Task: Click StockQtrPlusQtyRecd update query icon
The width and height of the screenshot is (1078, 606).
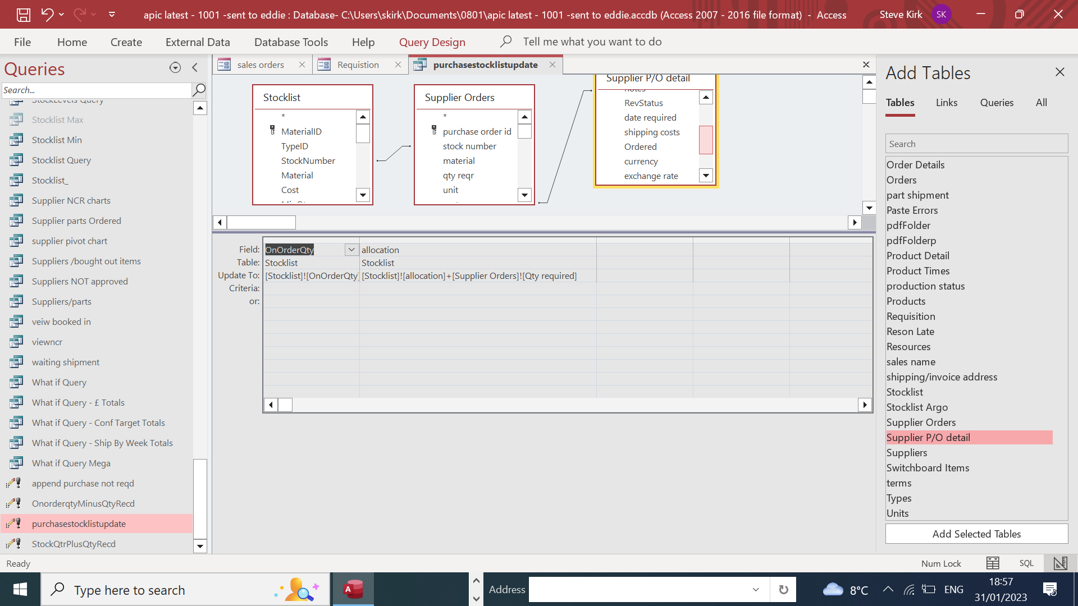Action: pyautogui.click(x=13, y=544)
